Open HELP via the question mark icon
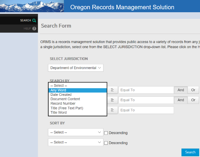 pos(34,29)
